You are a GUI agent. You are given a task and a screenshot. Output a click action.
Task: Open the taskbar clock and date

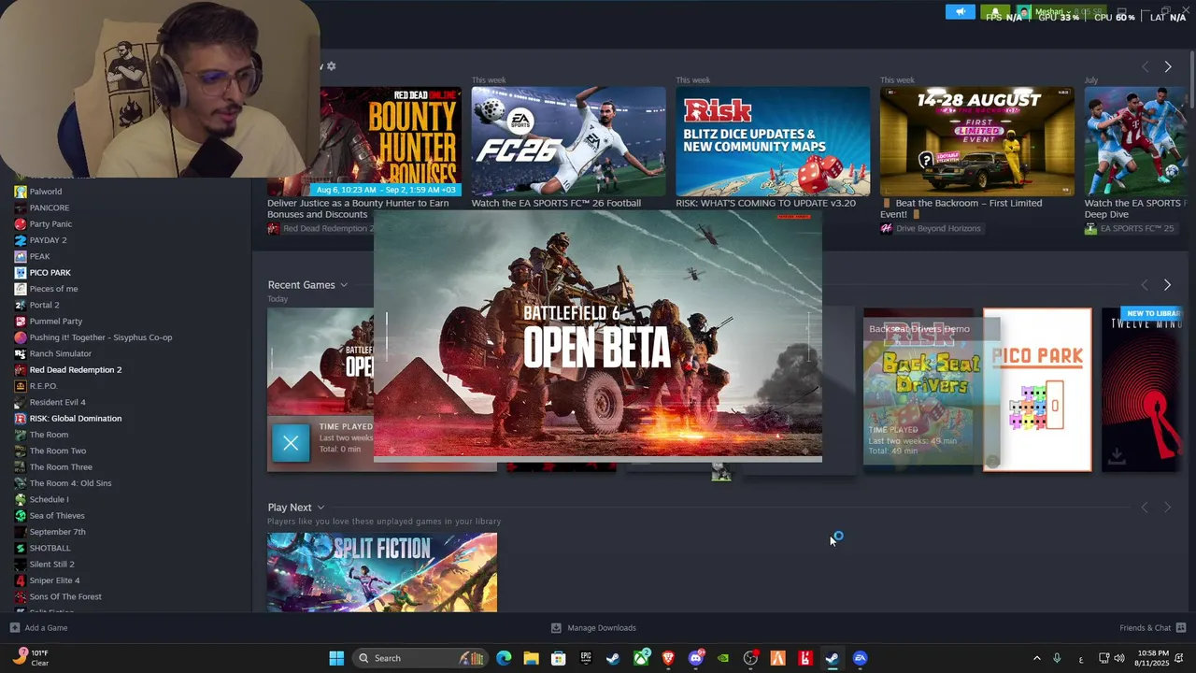pyautogui.click(x=1152, y=658)
